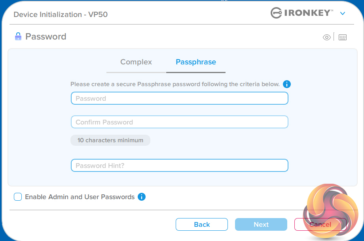Viewport: 364px width, 241px height.
Task: Click into the Confirm Password field
Action: [x=179, y=122]
